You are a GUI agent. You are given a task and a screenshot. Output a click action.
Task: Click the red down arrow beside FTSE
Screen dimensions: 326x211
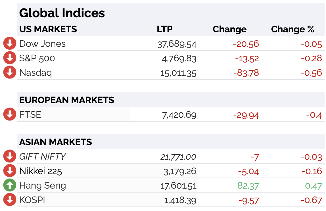[x=10, y=114]
